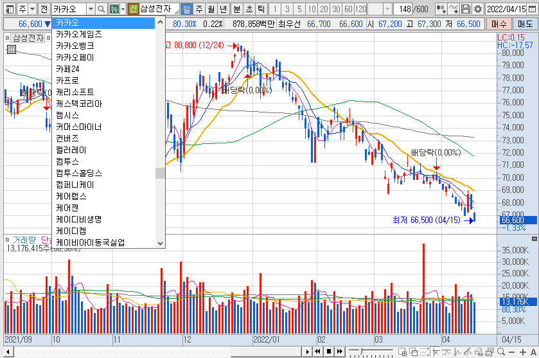Open chart settings gear icon
The height and width of the screenshot is (358, 539).
point(478,9)
